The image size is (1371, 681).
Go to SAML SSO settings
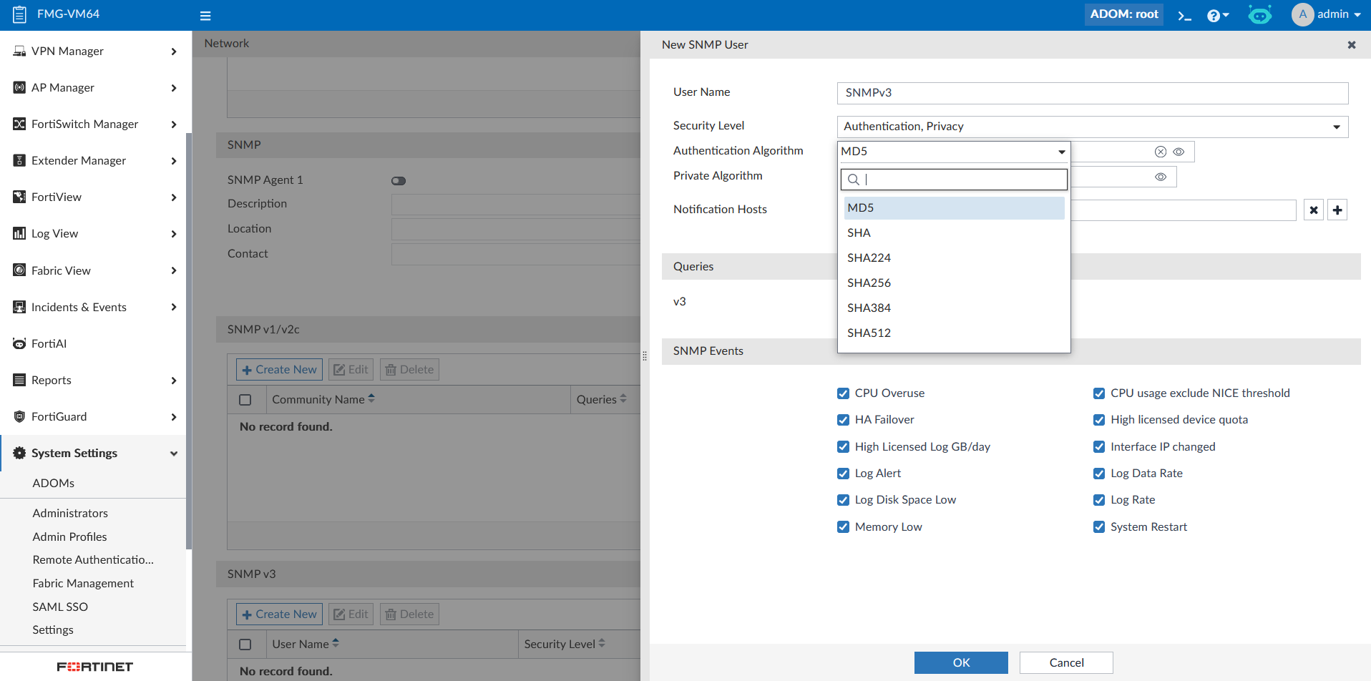[x=60, y=606]
